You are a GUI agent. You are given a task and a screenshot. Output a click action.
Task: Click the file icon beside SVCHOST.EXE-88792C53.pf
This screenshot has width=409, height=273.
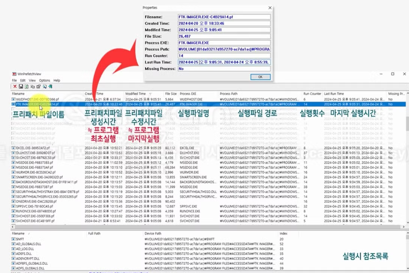(13, 158)
